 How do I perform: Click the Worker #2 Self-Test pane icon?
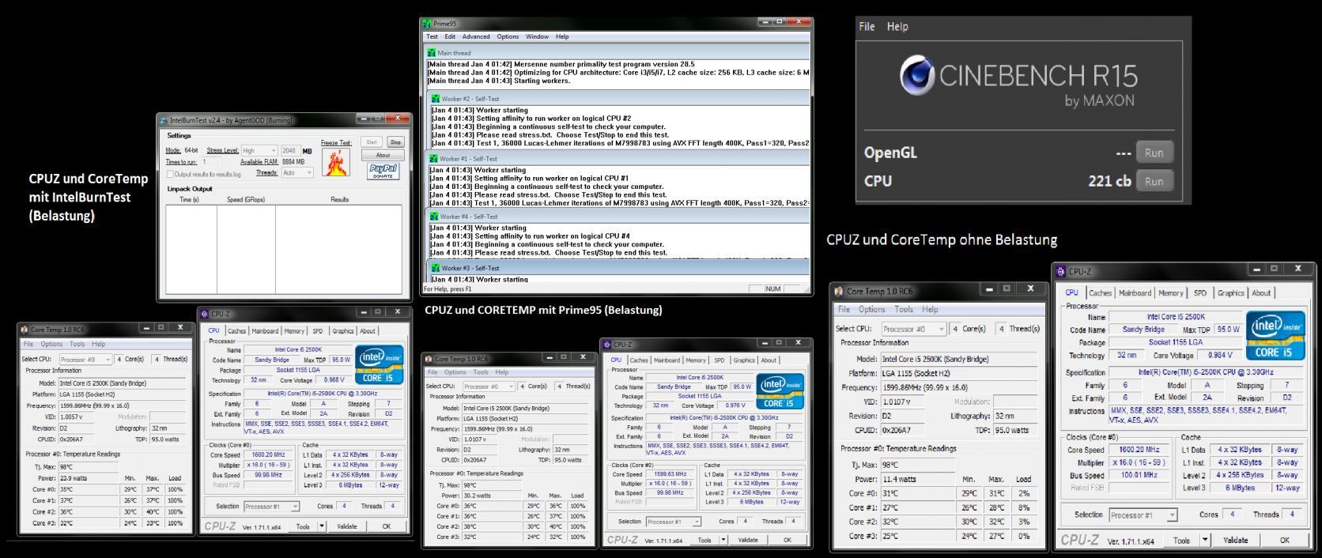436,99
